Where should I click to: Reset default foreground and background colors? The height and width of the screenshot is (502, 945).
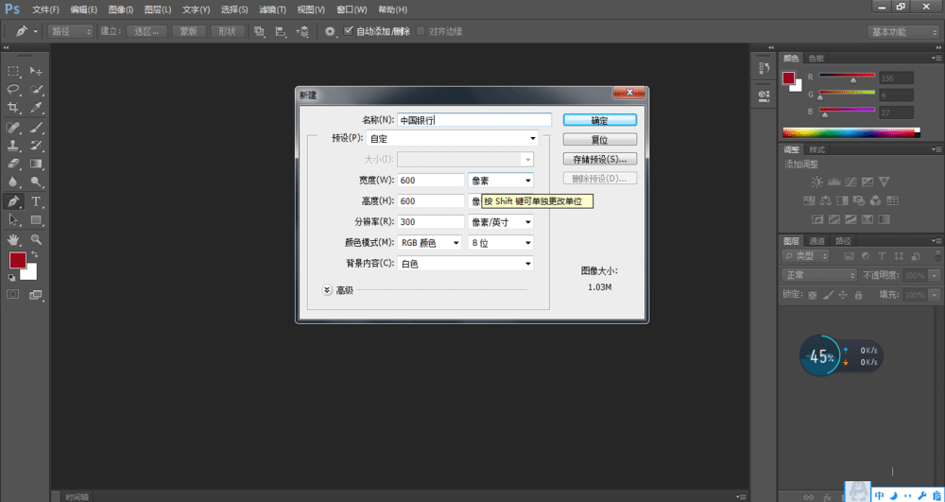[11, 277]
